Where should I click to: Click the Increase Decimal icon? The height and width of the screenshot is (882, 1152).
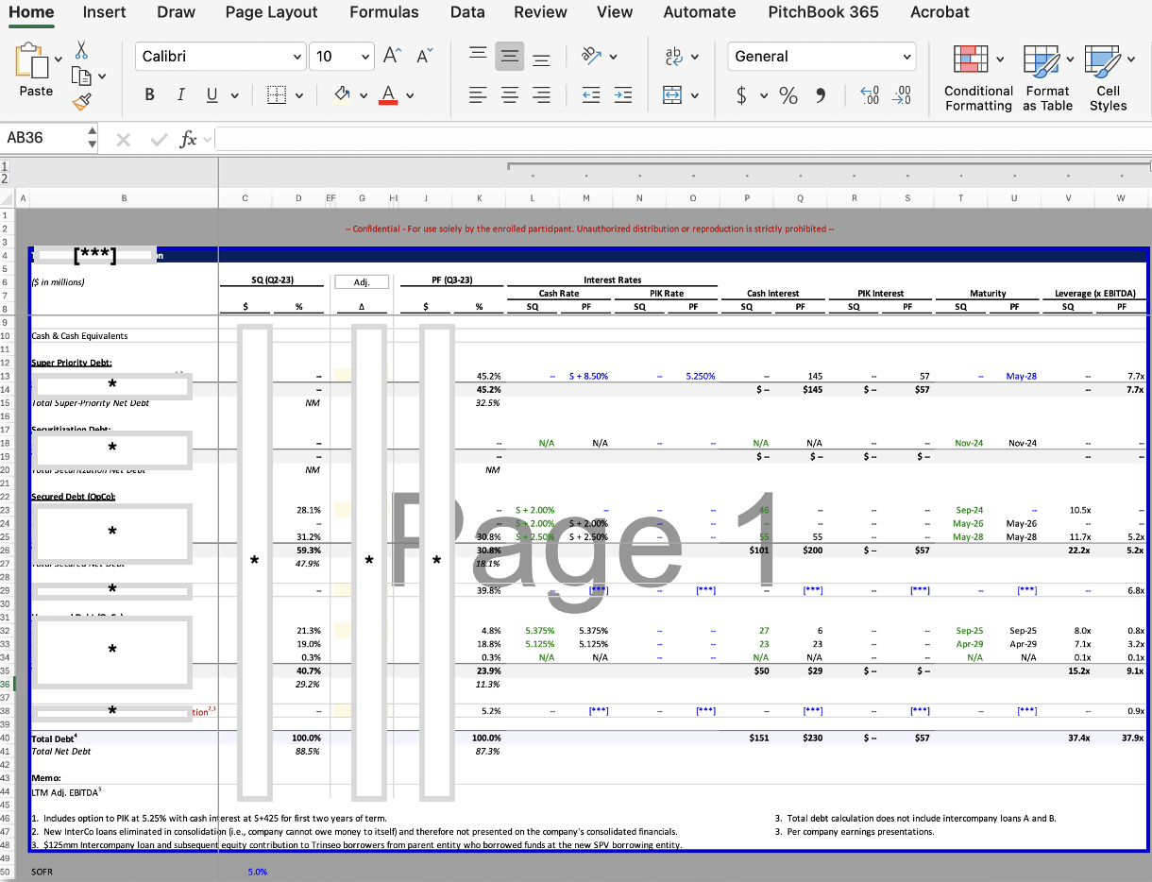point(870,94)
